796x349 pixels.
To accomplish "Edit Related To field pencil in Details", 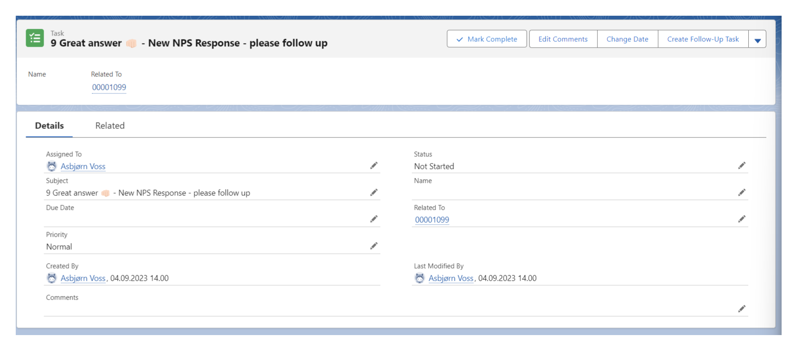I will coord(742,219).
